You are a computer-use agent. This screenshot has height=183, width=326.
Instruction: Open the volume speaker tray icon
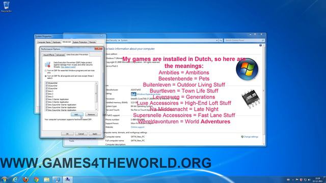coord(309,179)
